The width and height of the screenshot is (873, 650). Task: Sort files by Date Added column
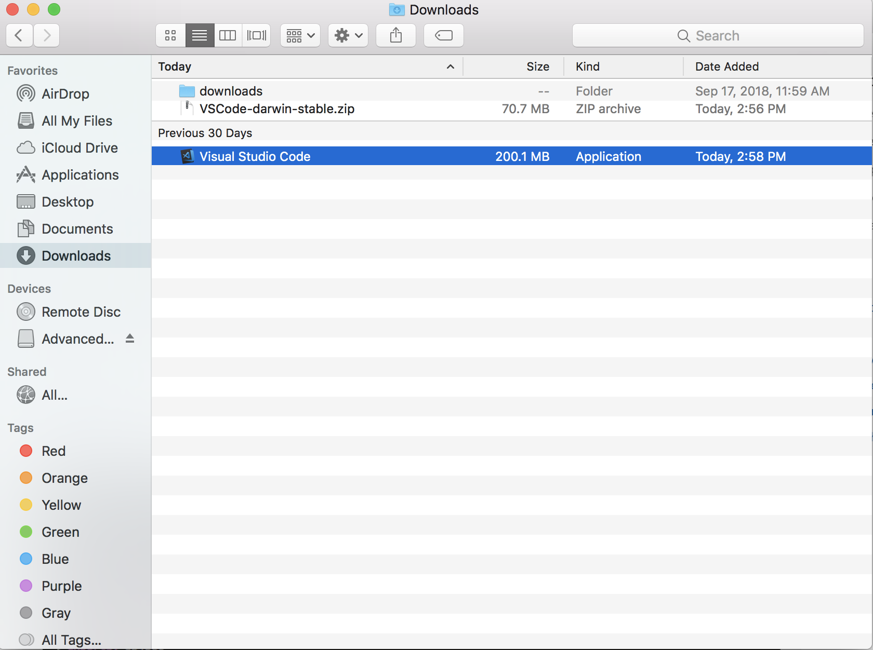click(726, 66)
